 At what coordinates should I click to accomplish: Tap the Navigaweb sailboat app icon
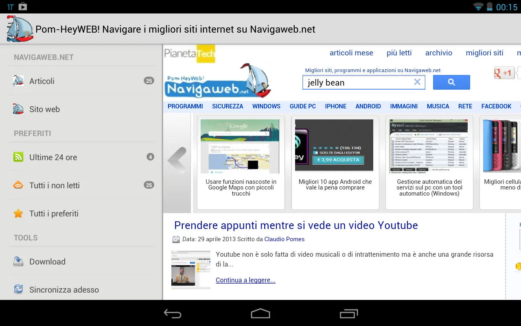click(x=20, y=29)
